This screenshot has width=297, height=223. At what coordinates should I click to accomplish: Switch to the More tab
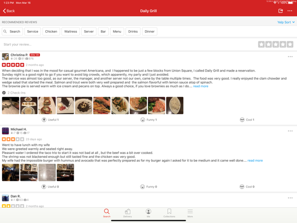tap(190, 213)
